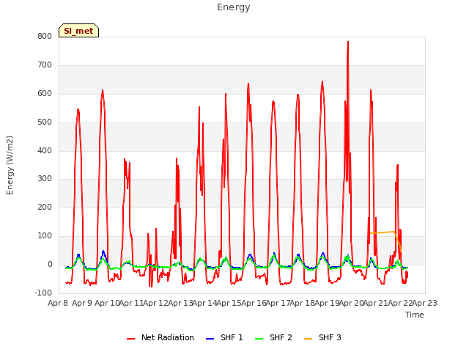Click the Apr 16 x-axis label

click(x=254, y=303)
